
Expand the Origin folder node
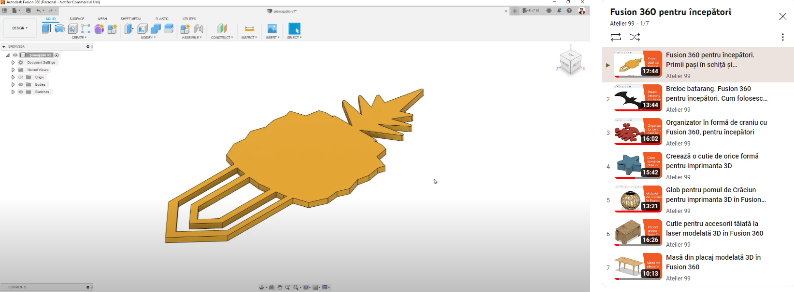tap(13, 77)
